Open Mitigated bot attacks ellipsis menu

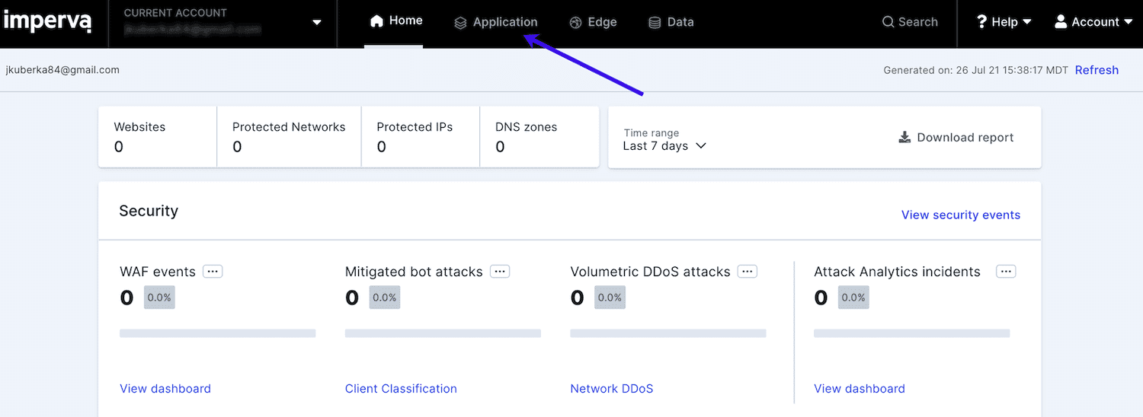coord(500,272)
